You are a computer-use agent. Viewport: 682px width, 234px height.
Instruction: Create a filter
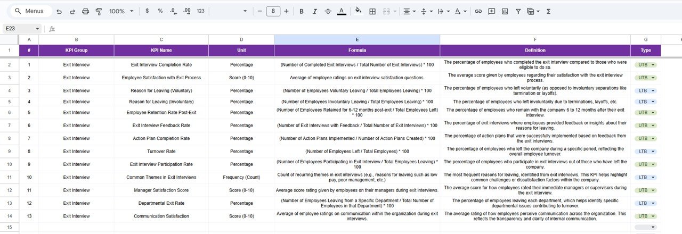pos(518,11)
